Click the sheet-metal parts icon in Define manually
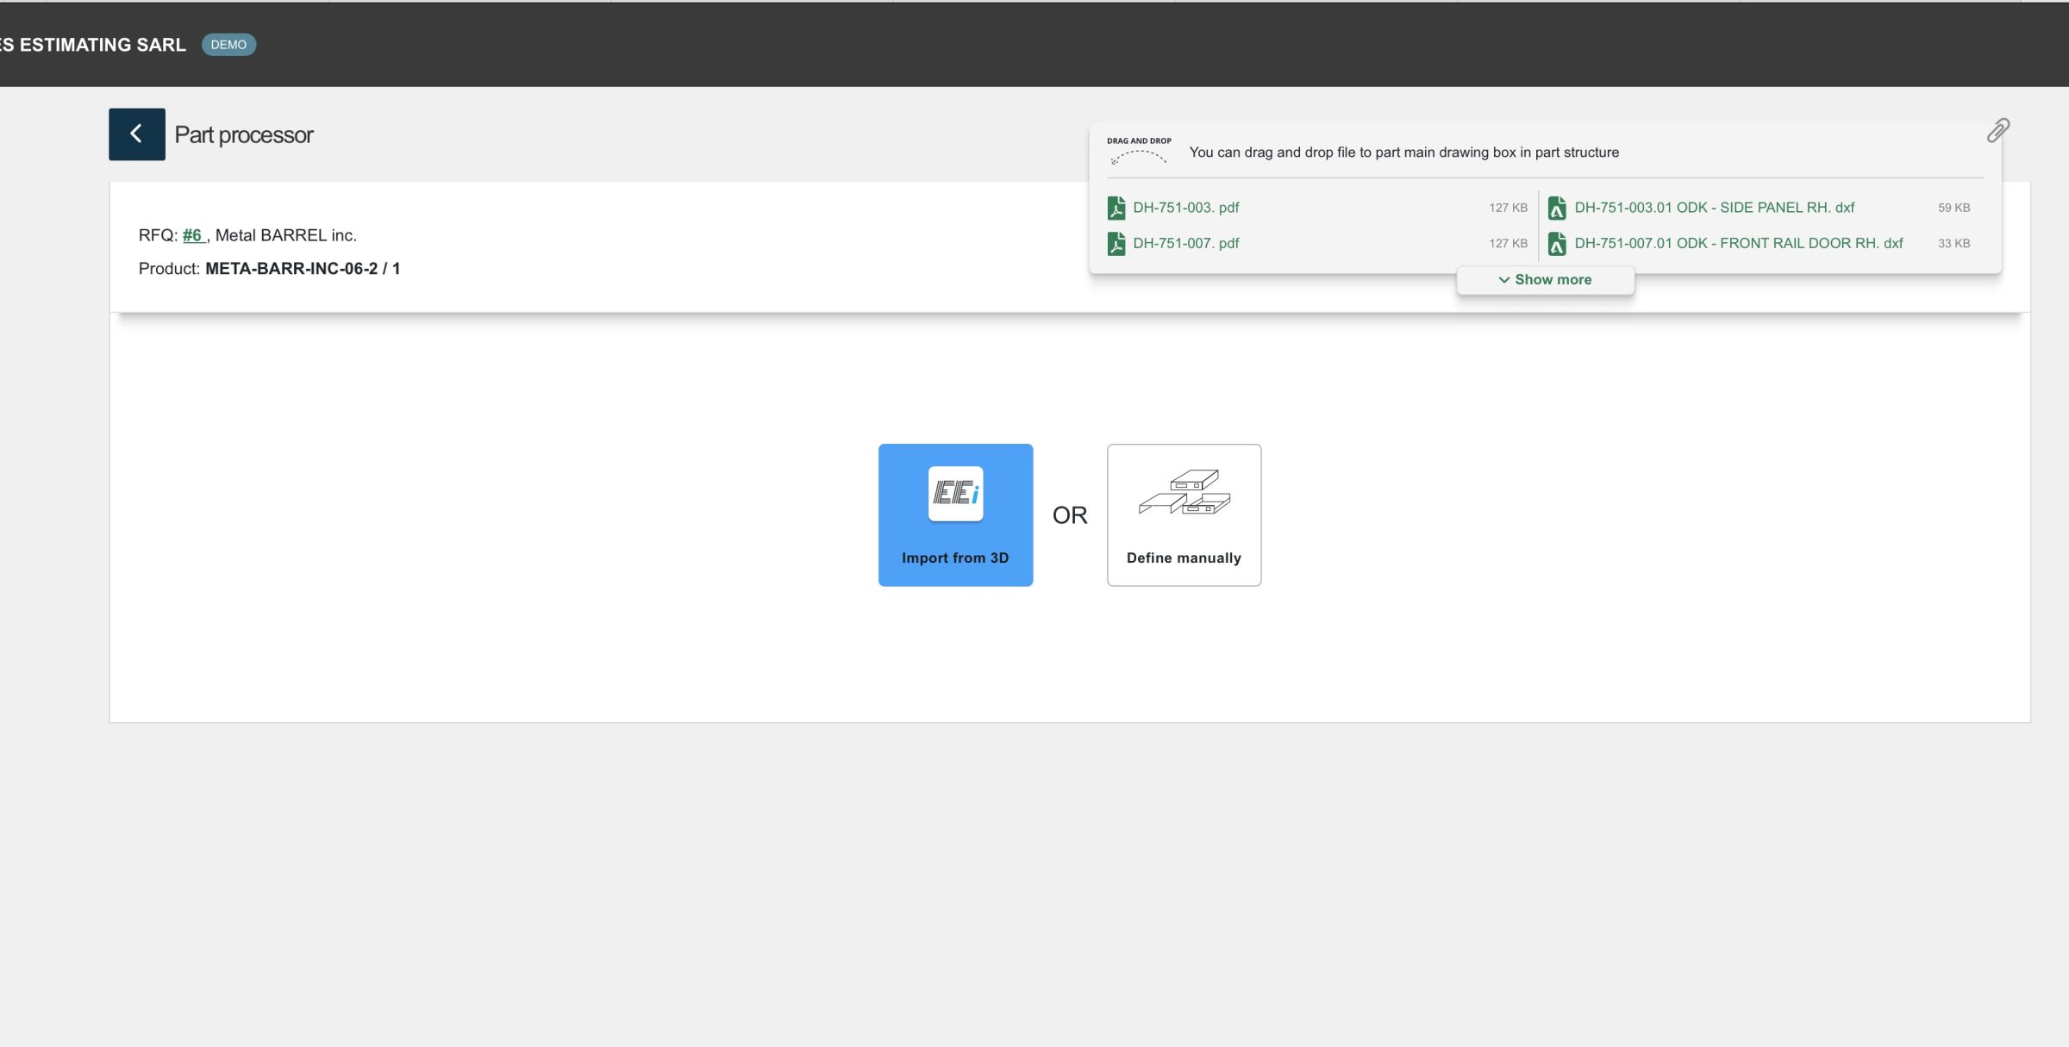Viewport: 2069px width, 1047px height. click(1184, 493)
